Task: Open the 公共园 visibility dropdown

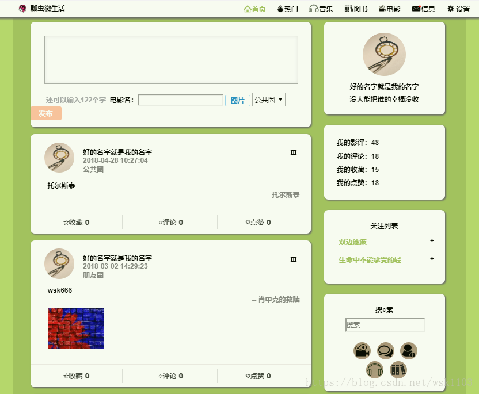Action: click(268, 99)
